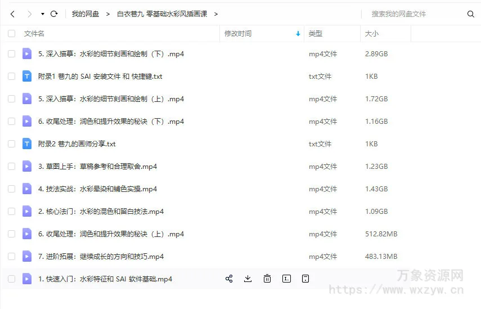The image size is (481, 309).
Task: Expand the breadcrumb arrow after 白衣巷九 folder
Action: 216,14
